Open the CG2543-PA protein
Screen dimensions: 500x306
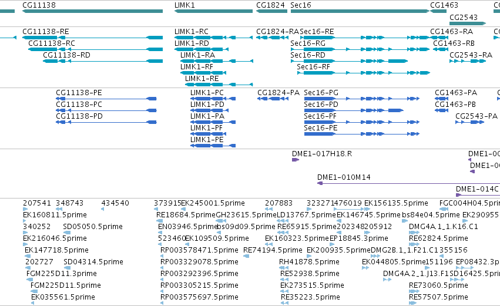tap(476, 116)
